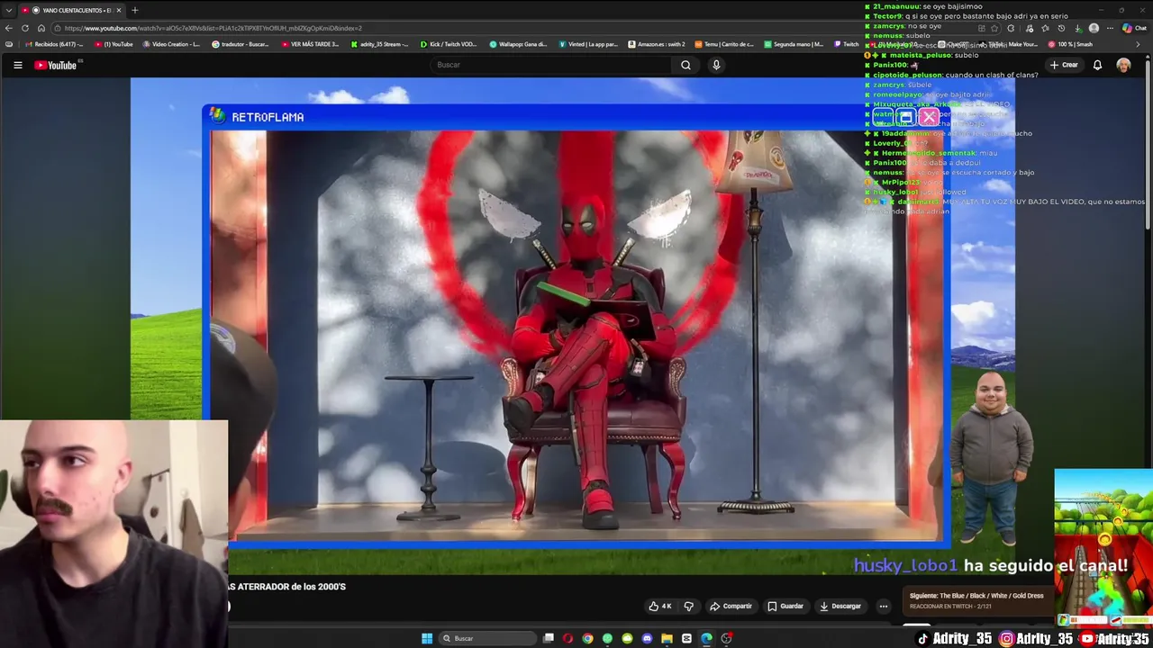Open the (1) YouTube bookmark
1153x648 pixels.
(x=113, y=44)
